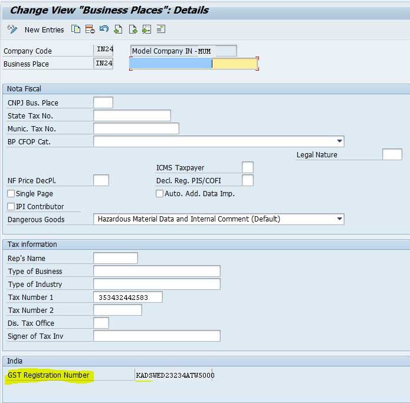This screenshot has height=403, width=410.
Task: Click the Rep's Name field
Action: [x=116, y=258]
